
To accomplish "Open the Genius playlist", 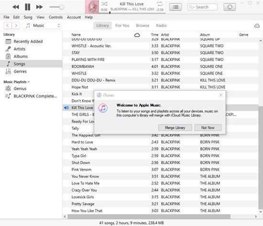I will 31,88.
